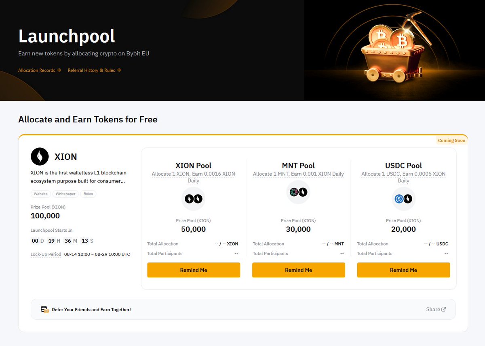Click the 100,000 total prize pool value
Image resolution: width=485 pixels, height=346 pixels.
tap(45, 216)
